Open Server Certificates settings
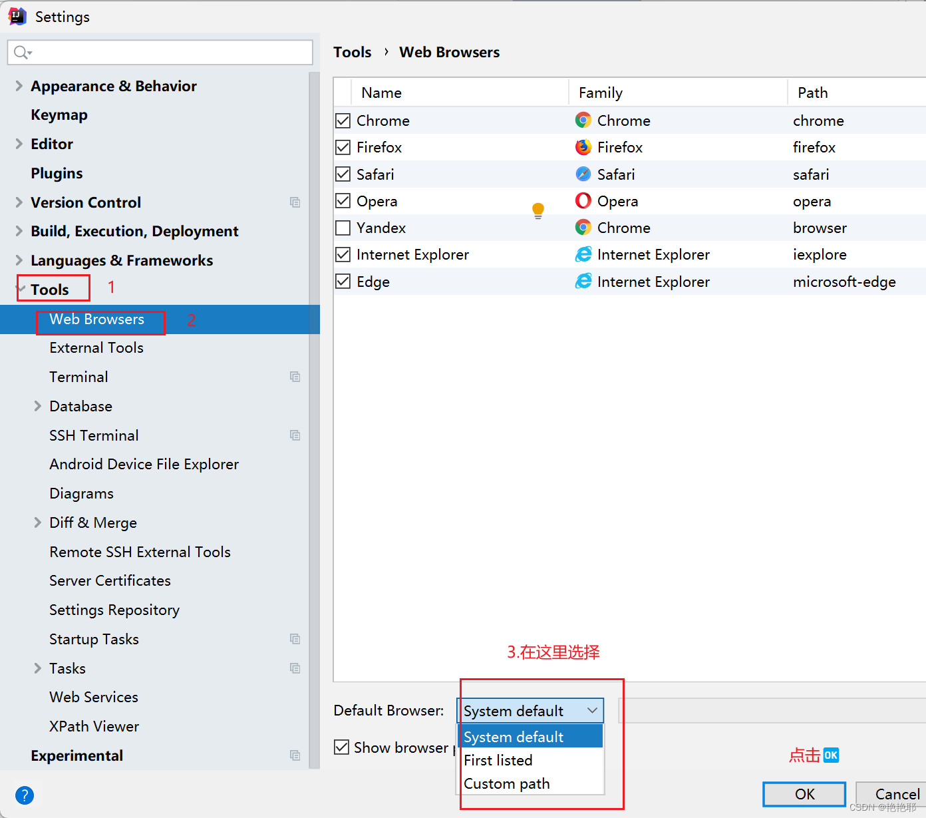Image resolution: width=926 pixels, height=818 pixels. (x=110, y=580)
